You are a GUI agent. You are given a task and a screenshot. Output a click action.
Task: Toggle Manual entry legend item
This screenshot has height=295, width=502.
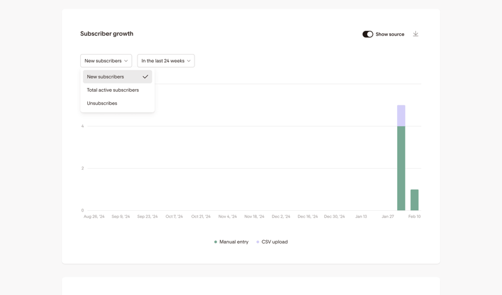click(x=231, y=242)
